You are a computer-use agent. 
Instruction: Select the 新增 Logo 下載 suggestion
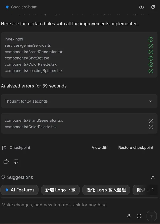coord(60,190)
